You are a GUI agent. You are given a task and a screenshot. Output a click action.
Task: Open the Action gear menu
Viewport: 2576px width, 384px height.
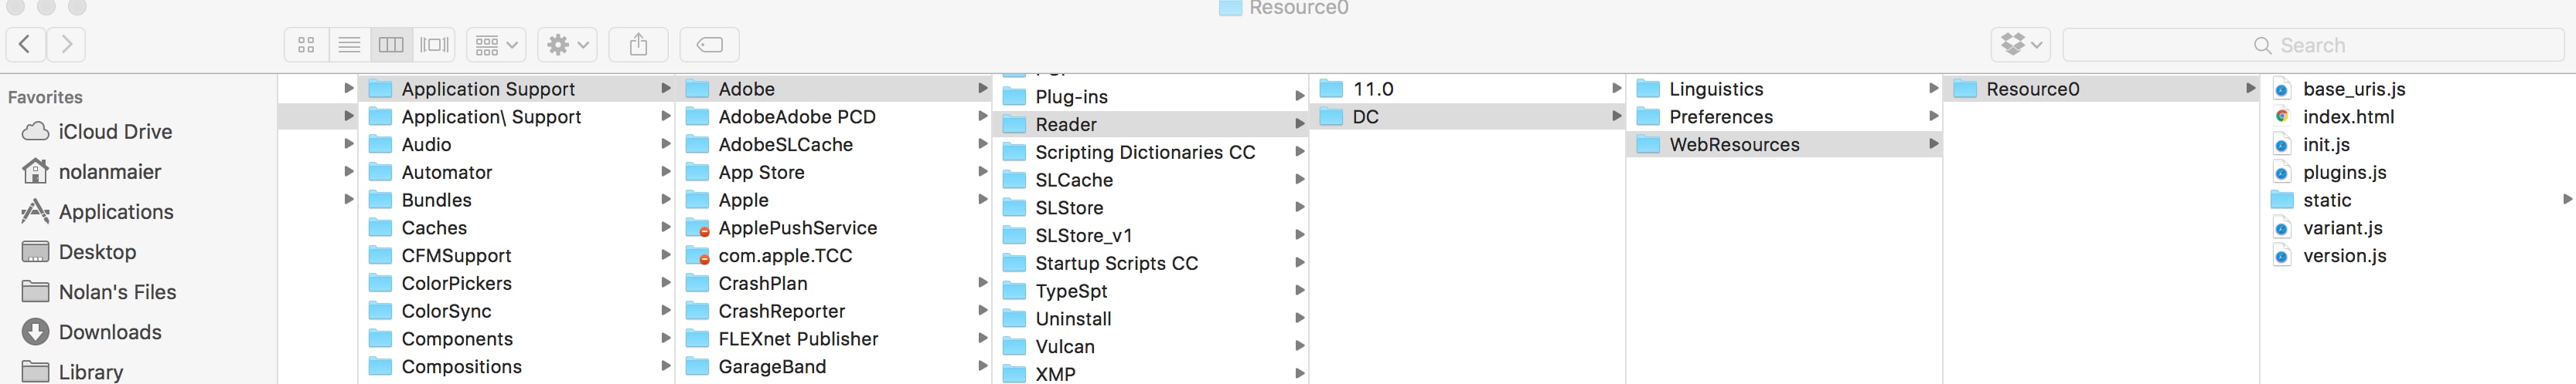click(567, 44)
